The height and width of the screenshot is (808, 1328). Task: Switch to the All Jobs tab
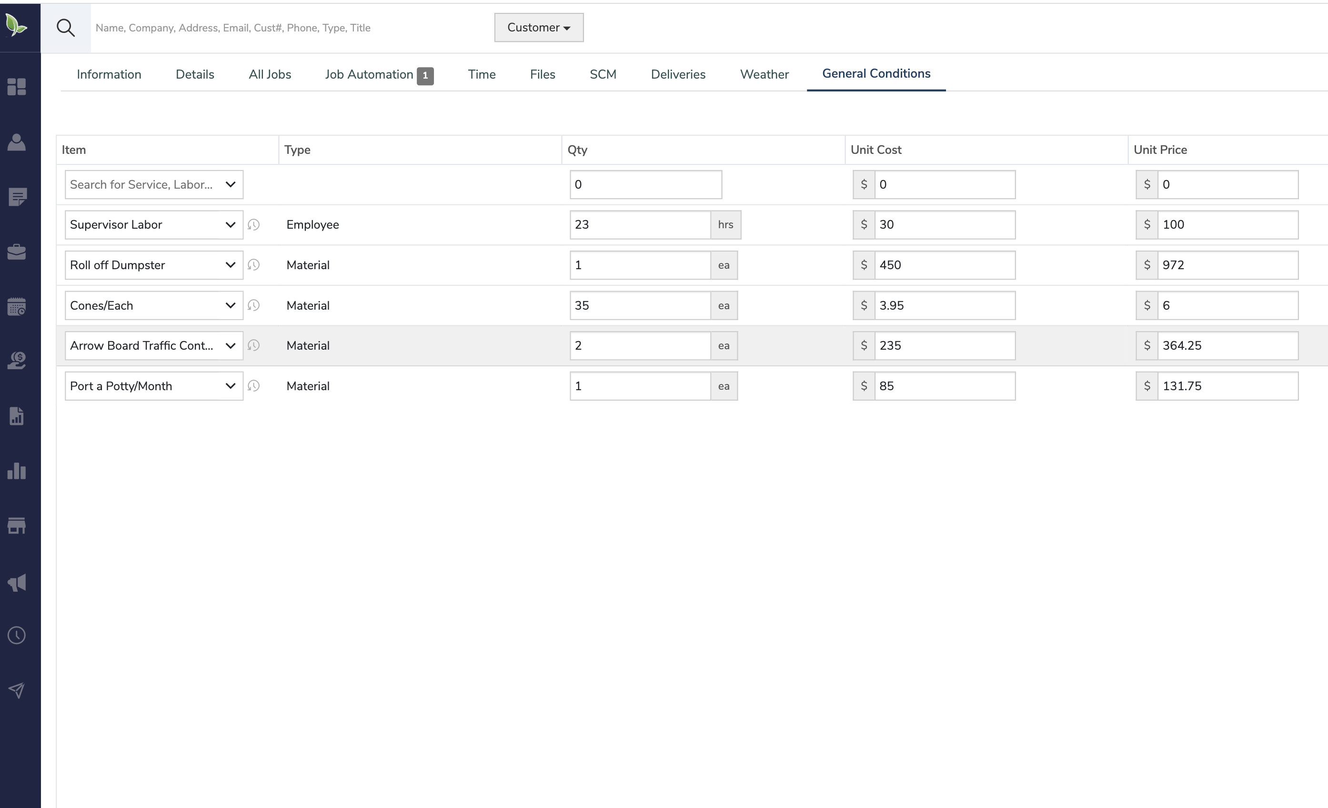270,74
